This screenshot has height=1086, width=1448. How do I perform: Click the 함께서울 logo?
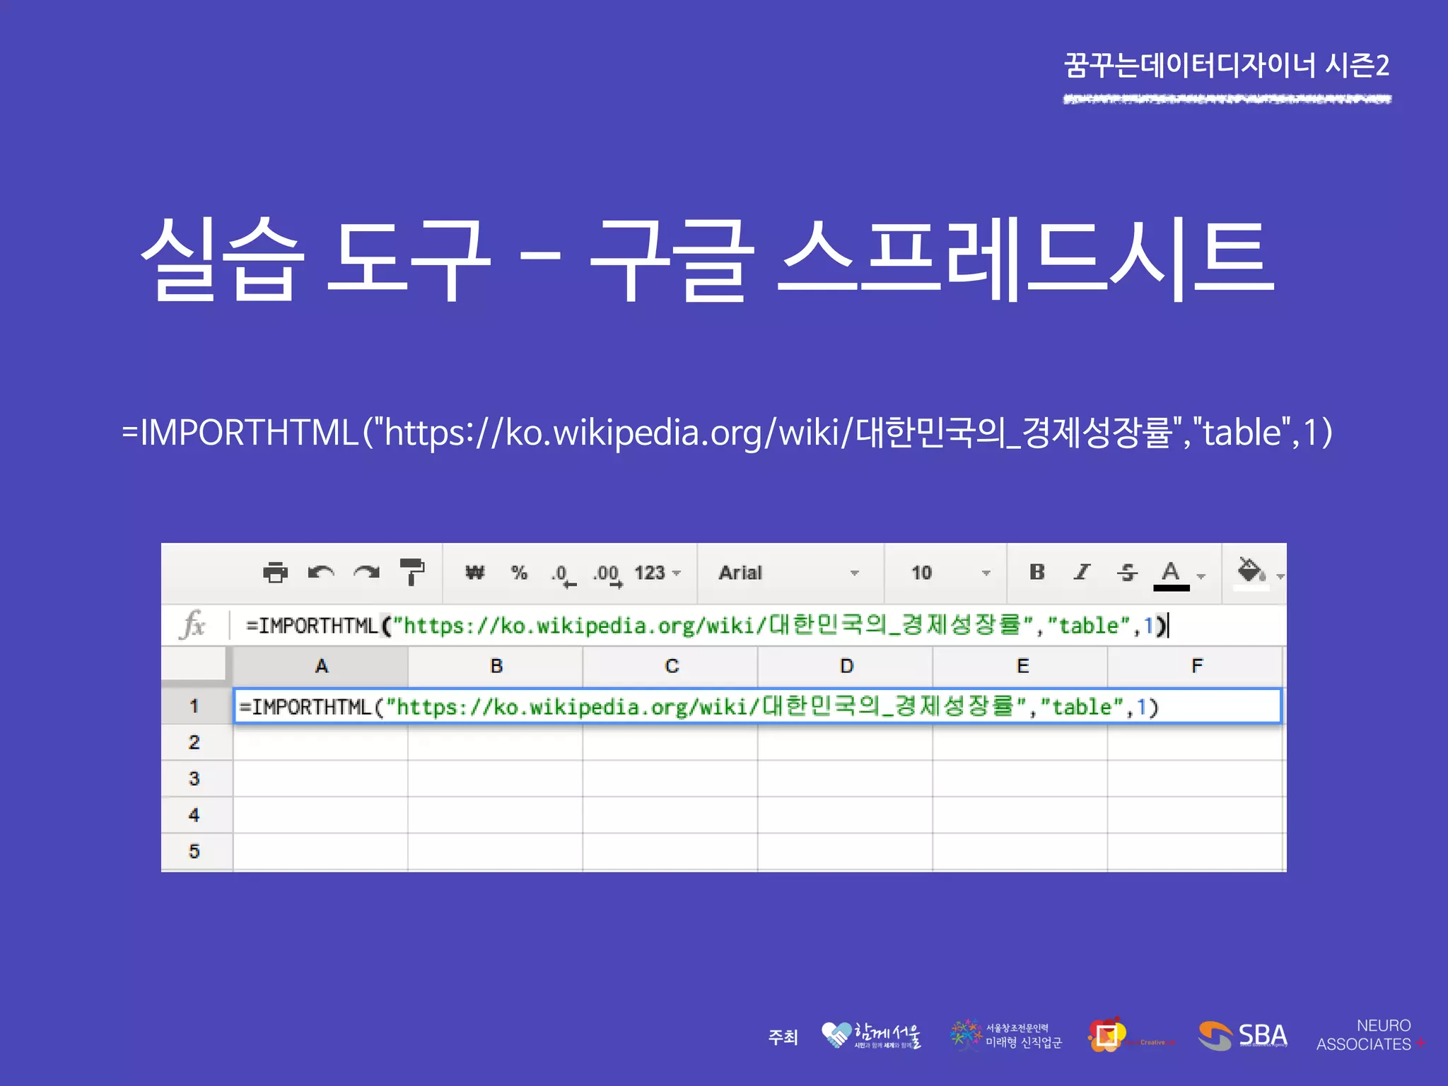pos(871,1036)
